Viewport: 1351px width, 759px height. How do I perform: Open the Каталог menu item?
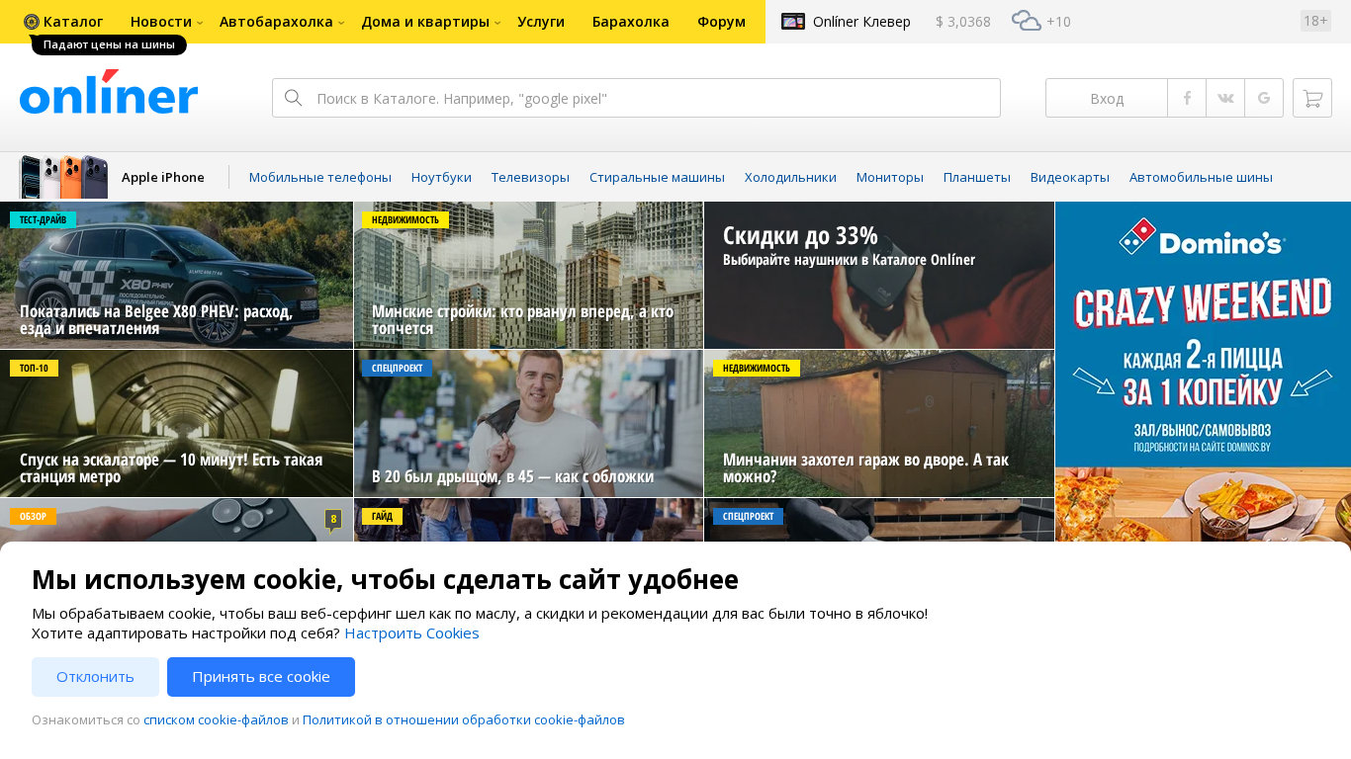(63, 22)
